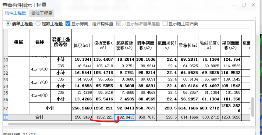
Task: Select row number 35 header
Action: tap(6, 93)
